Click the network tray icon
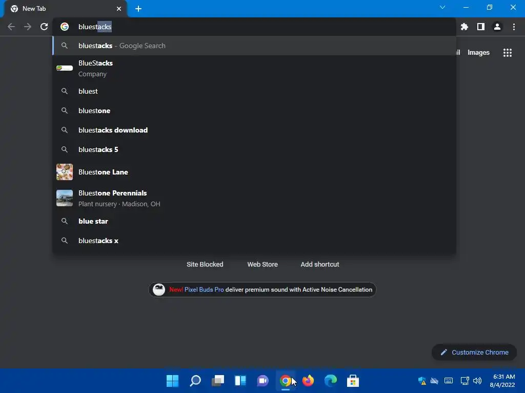Screen dimensions: 525x393 click(465, 381)
